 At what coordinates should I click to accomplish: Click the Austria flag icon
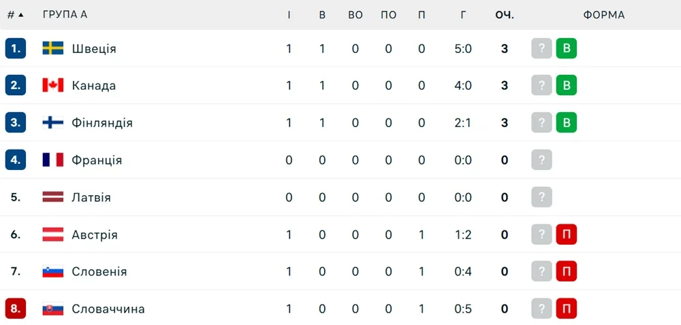click(x=53, y=235)
